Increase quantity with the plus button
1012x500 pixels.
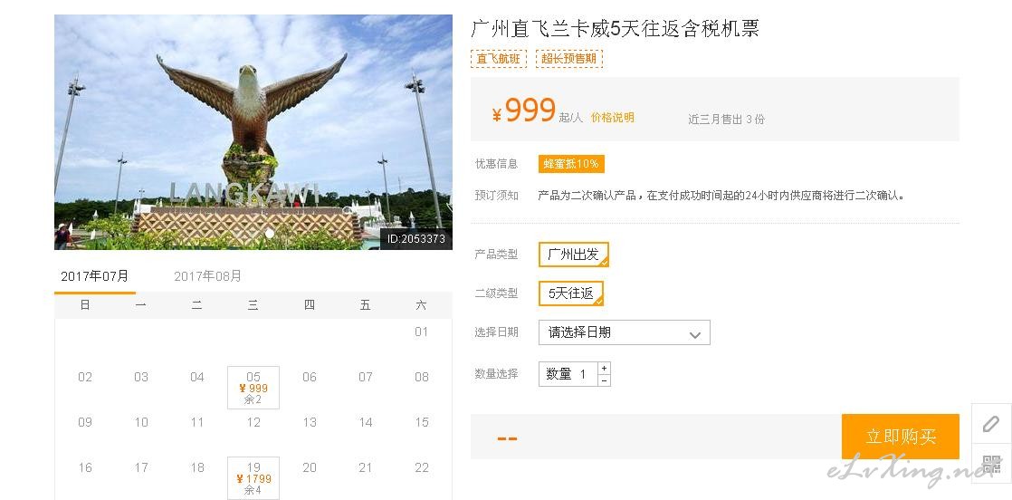click(x=604, y=369)
